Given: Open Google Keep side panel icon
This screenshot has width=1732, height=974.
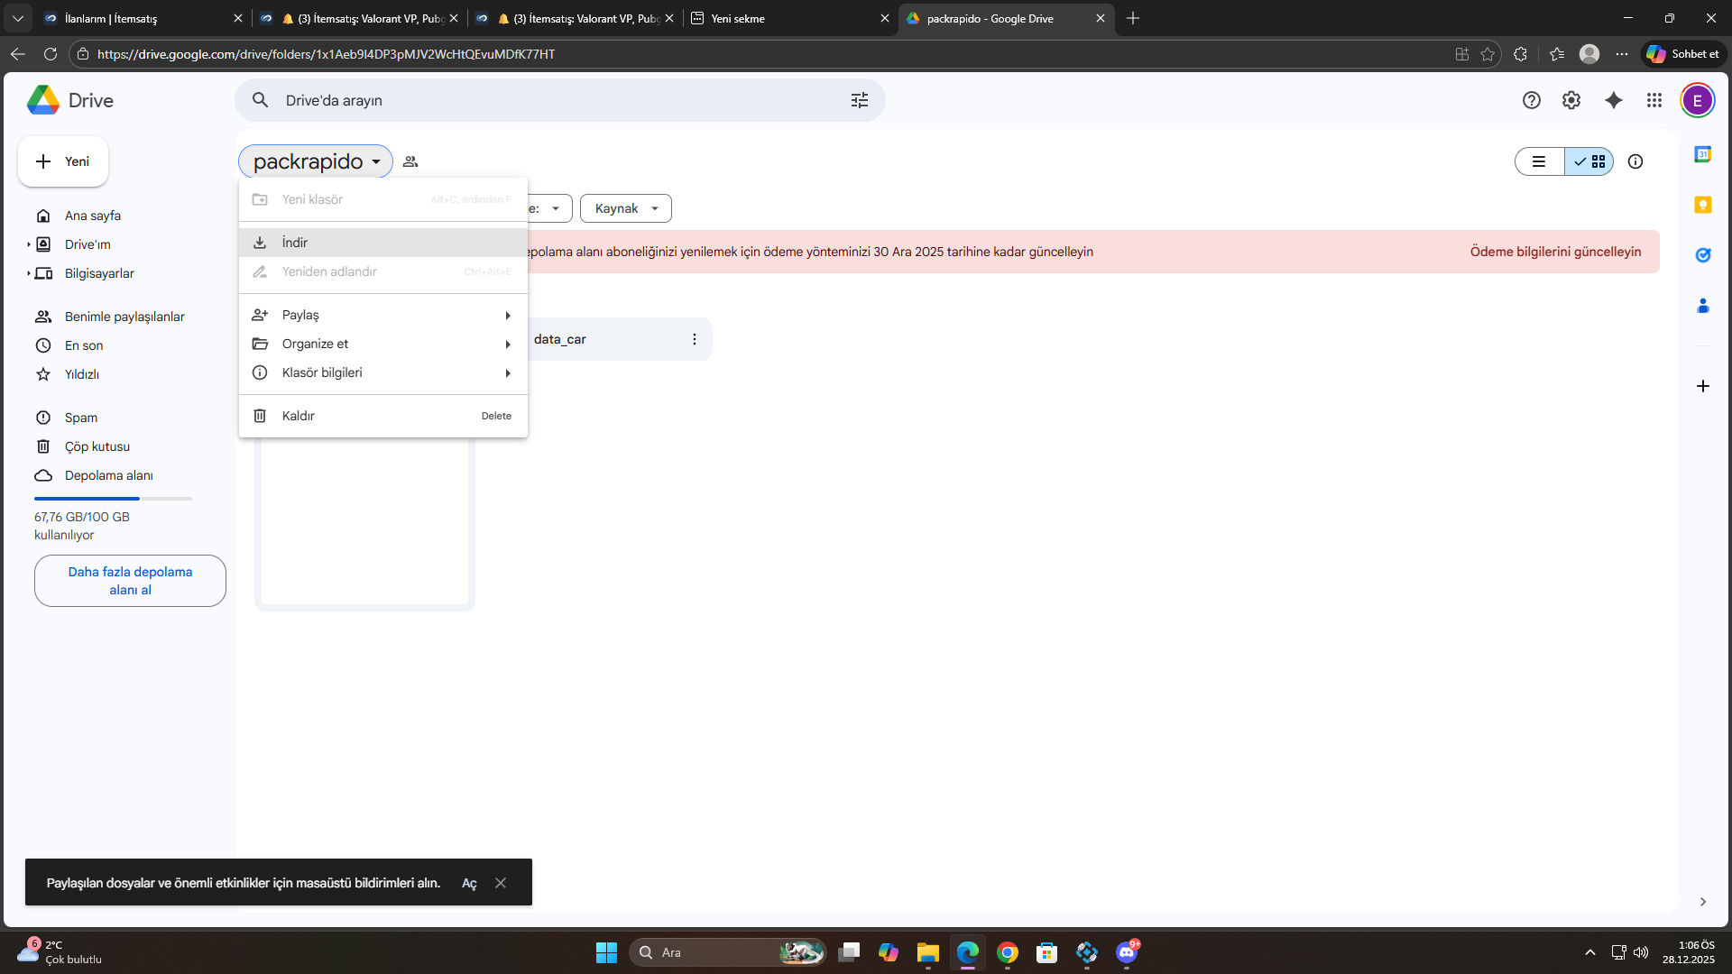Looking at the screenshot, I should [1703, 205].
